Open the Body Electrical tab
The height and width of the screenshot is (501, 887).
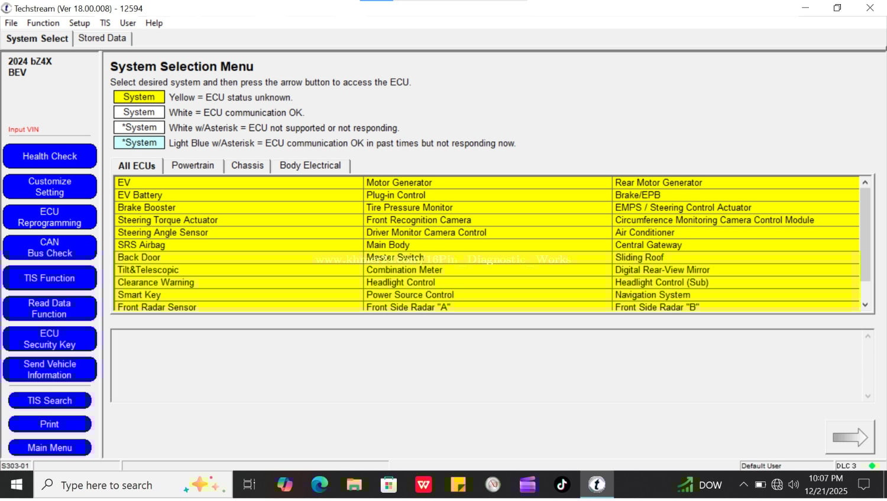point(310,165)
